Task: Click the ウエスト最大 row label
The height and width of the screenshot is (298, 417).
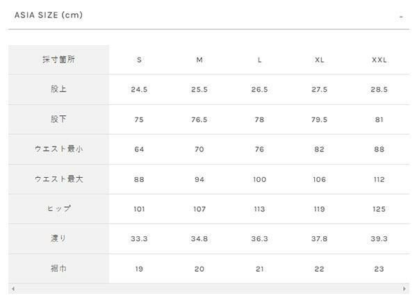Action: (x=59, y=179)
